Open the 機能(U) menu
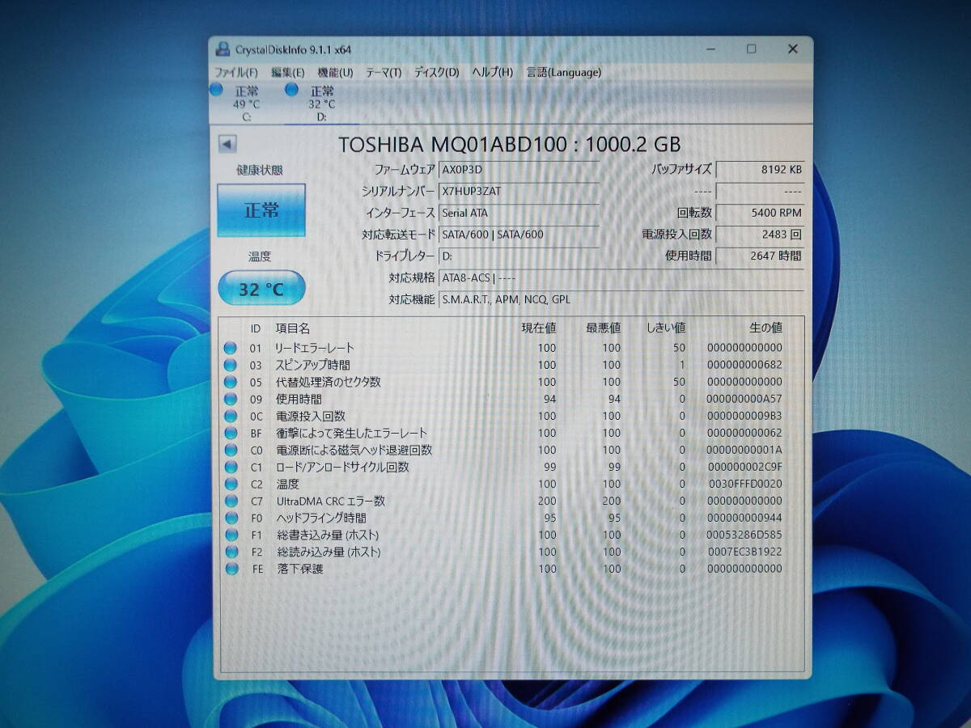971x728 pixels. [x=335, y=72]
